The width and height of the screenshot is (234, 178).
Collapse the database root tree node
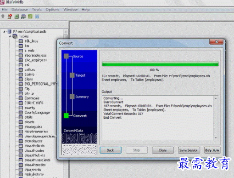point(4,32)
